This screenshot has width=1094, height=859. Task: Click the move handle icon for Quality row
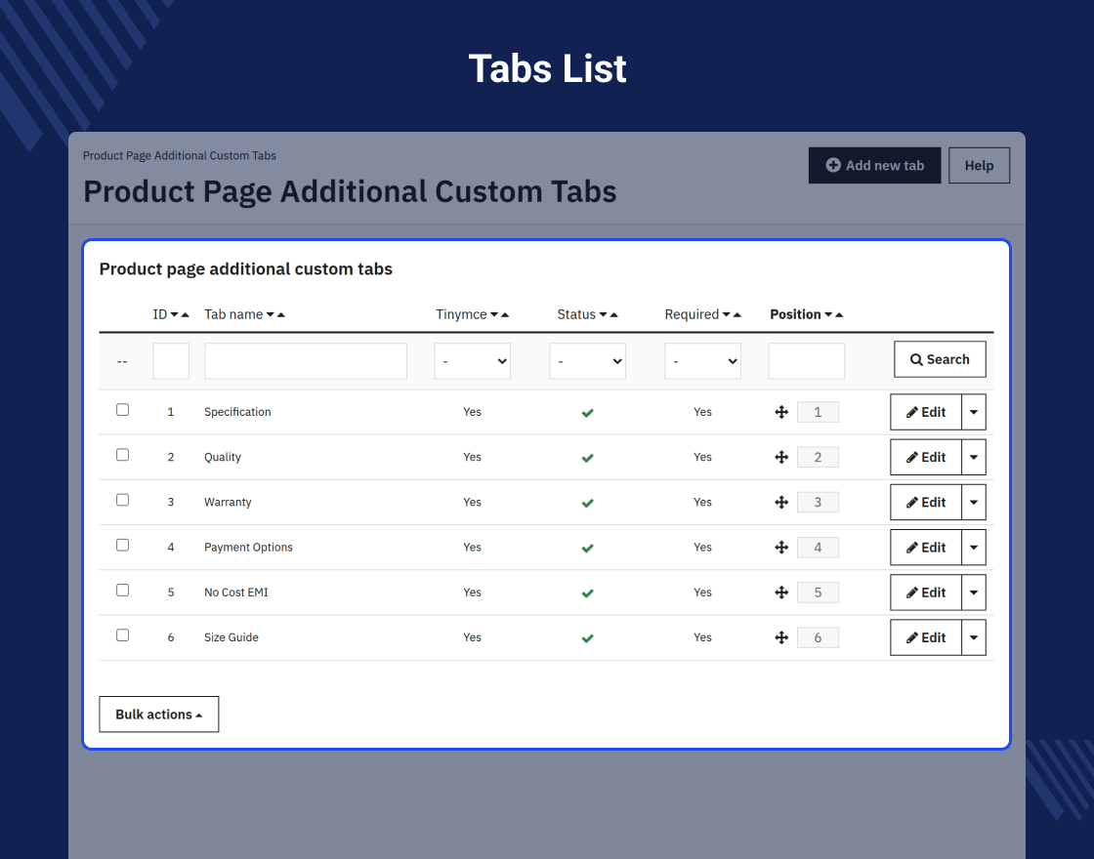pyautogui.click(x=781, y=458)
